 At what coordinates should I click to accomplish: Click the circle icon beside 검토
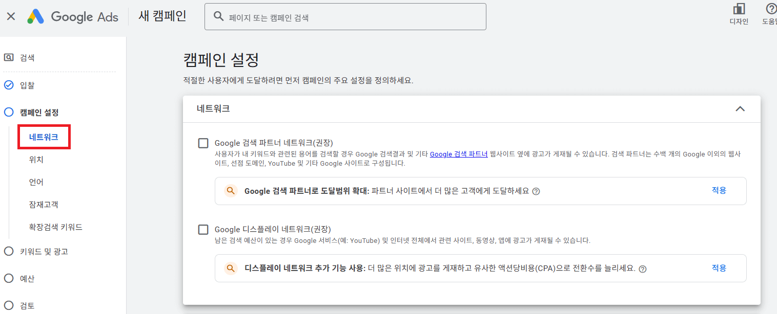click(x=9, y=306)
